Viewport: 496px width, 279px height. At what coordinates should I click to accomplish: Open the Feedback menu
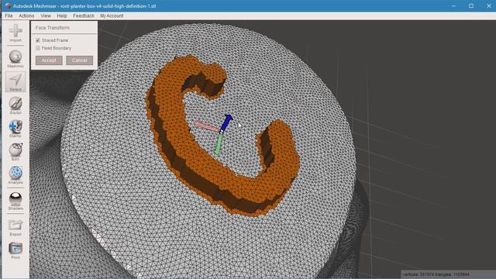pyautogui.click(x=84, y=15)
